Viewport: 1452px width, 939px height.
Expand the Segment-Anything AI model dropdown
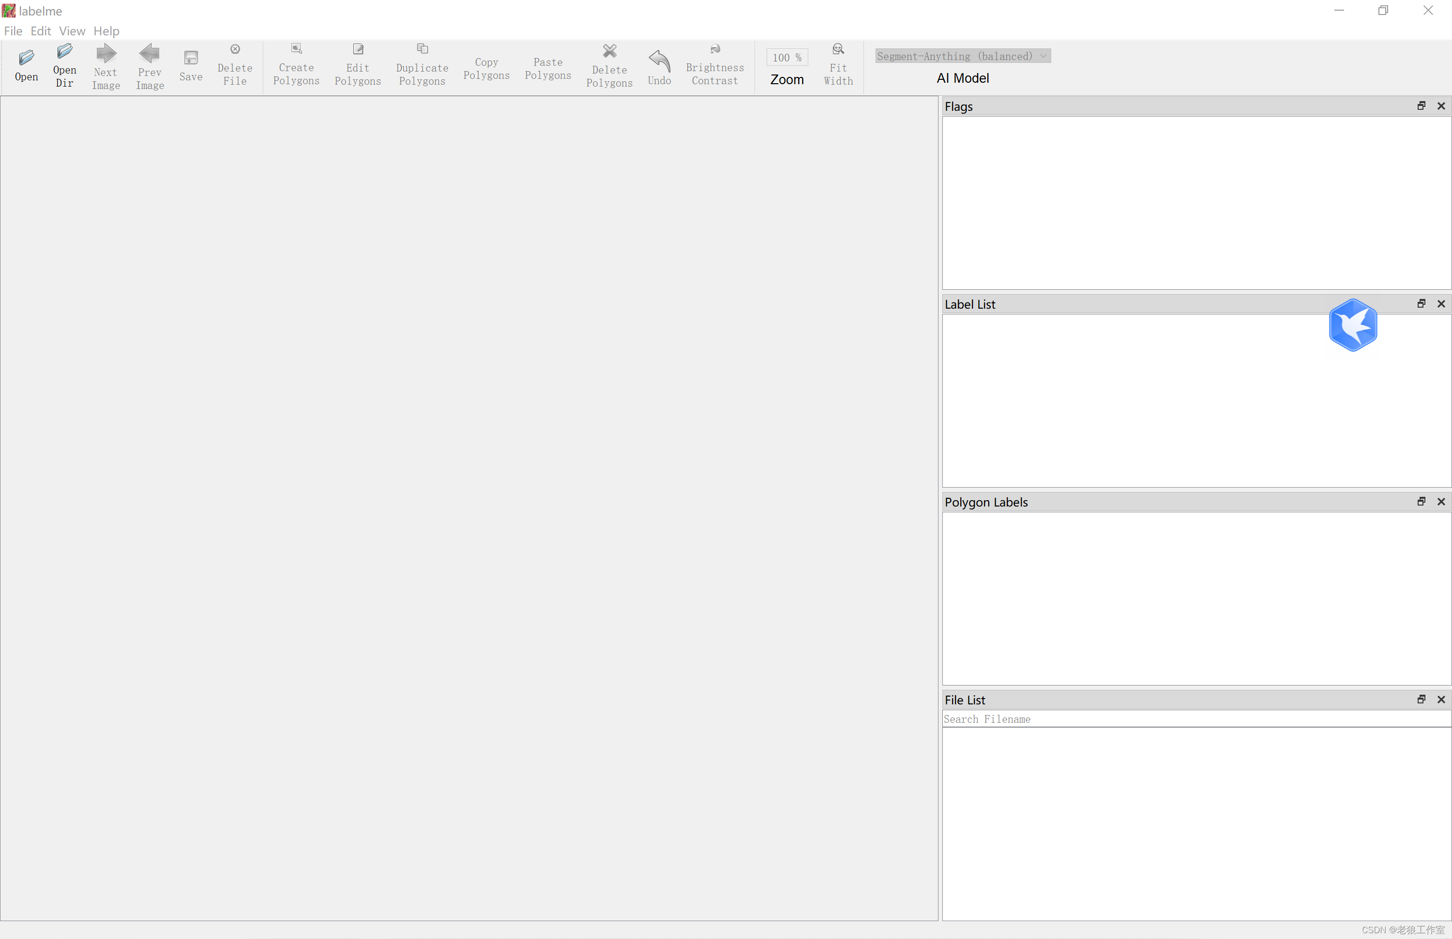pyautogui.click(x=963, y=56)
